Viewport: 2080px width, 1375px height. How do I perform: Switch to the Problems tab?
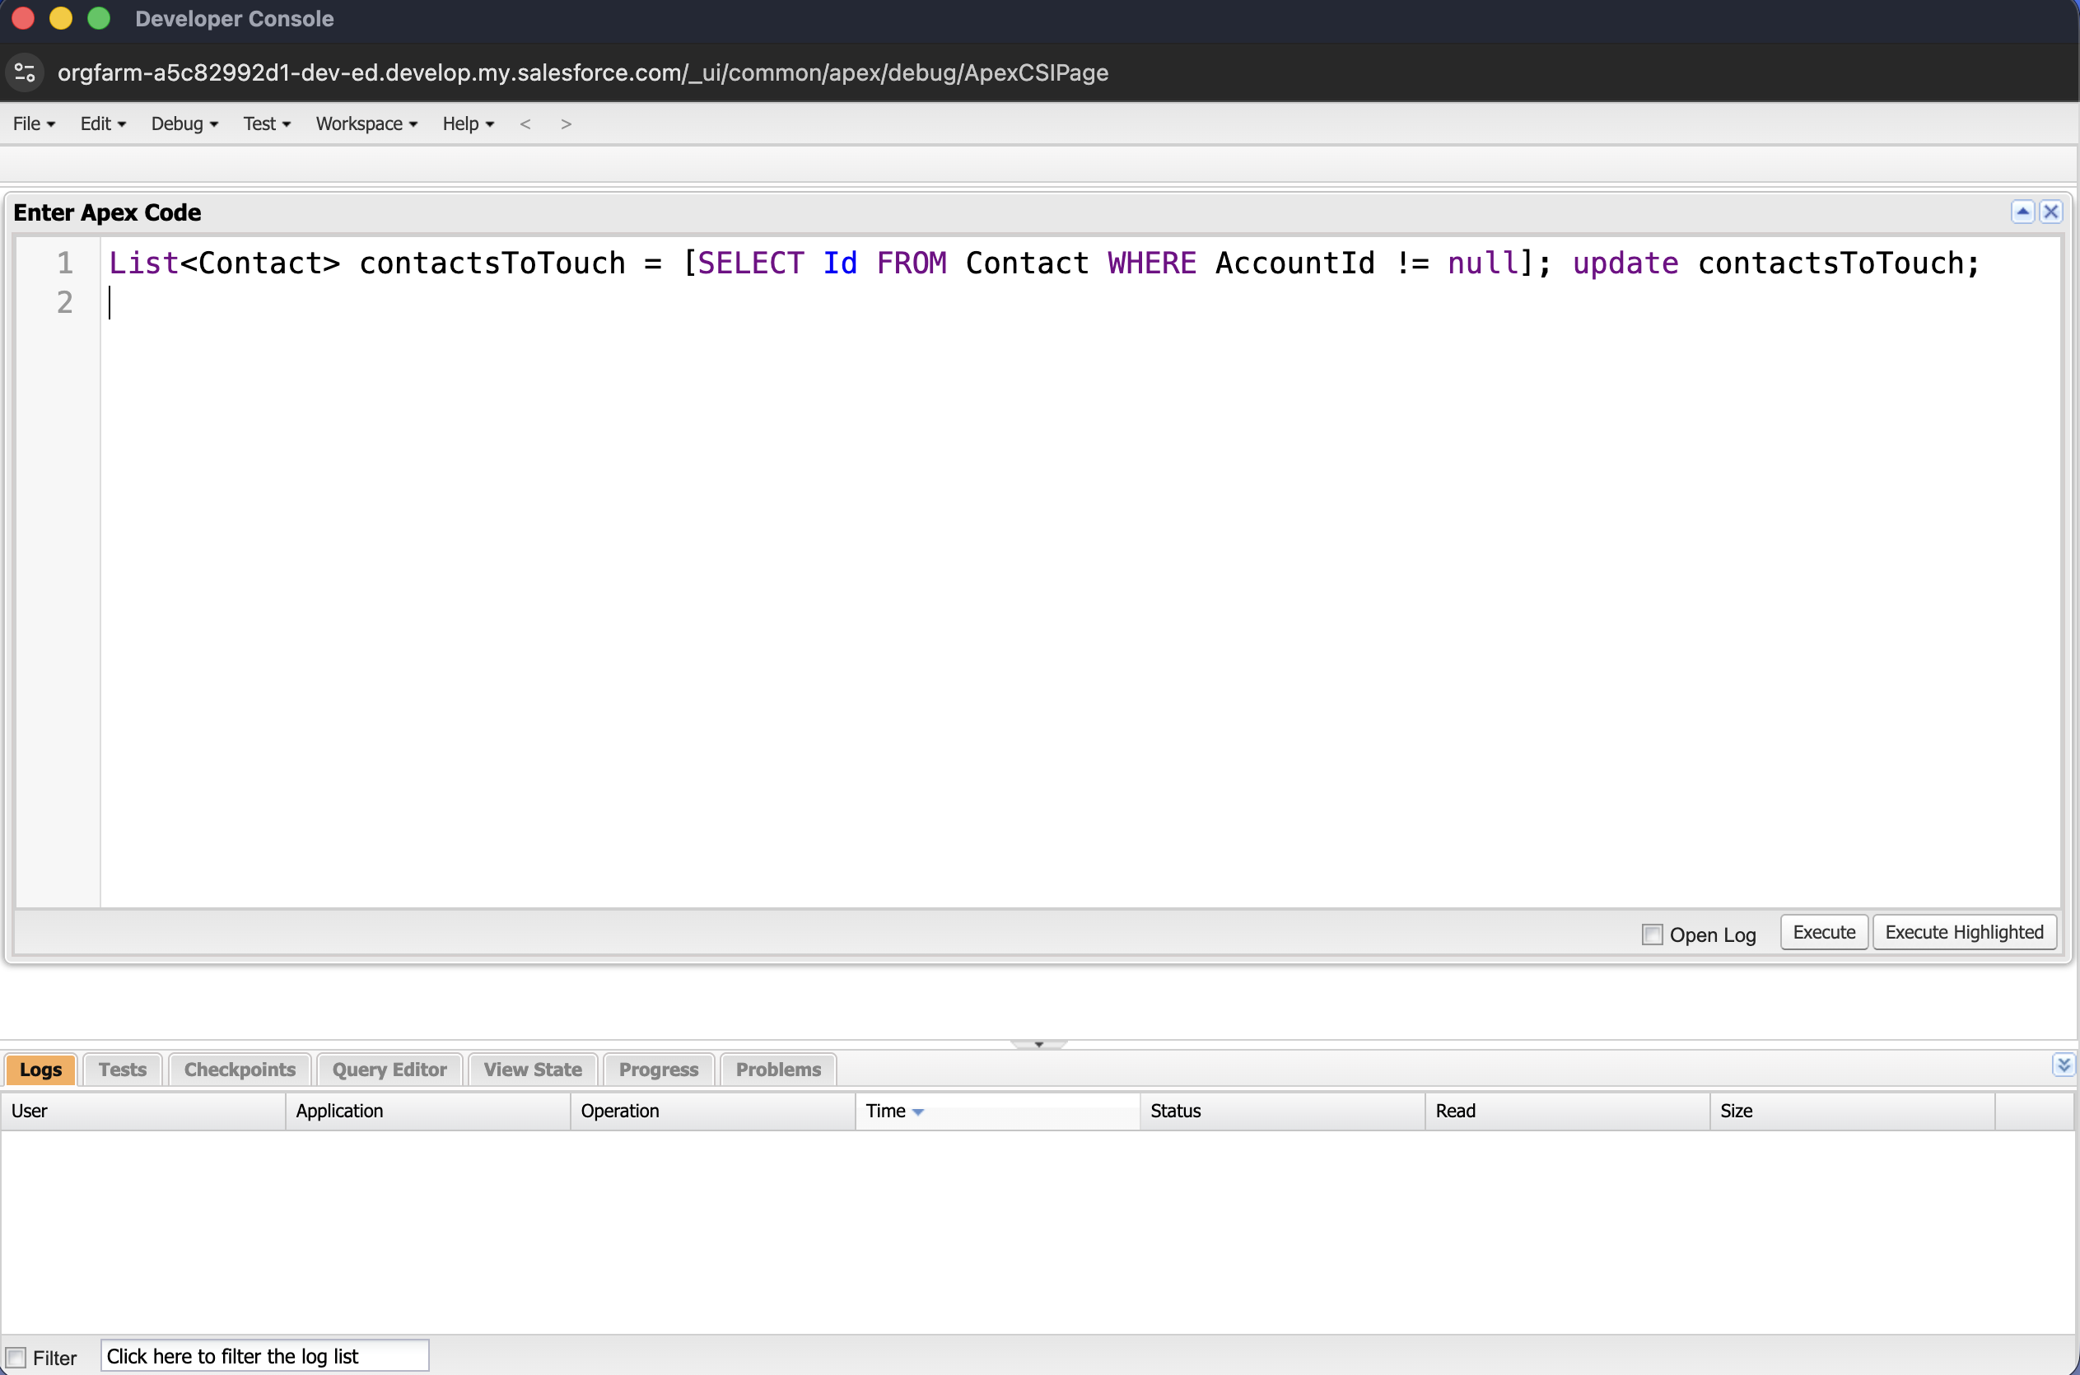[x=778, y=1069]
